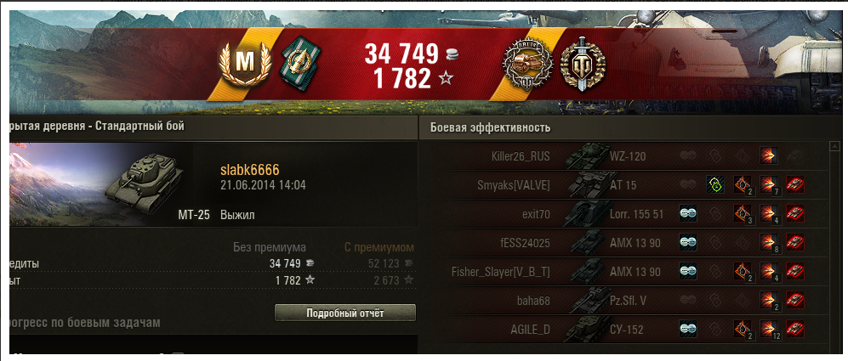Click spotted icon for Fisher_Slayer[V_B_T]
Screen dimensions: 848x361
688,271
